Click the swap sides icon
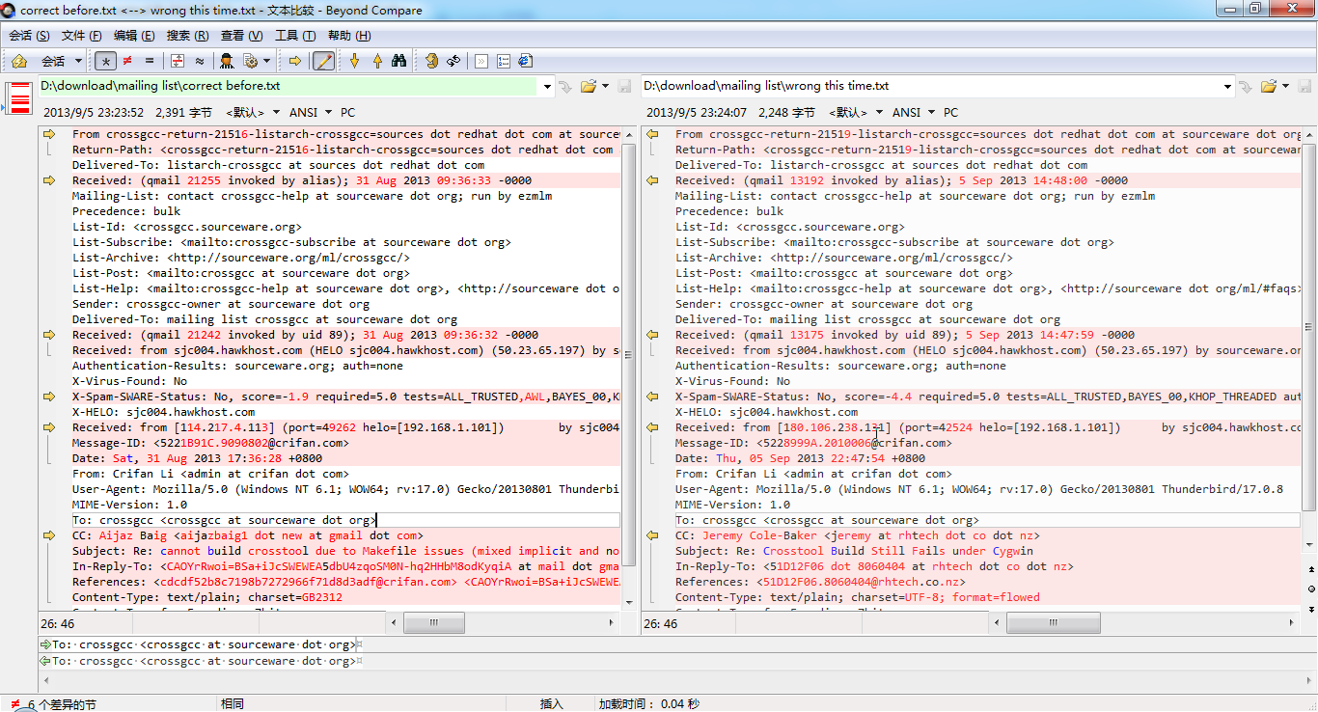 (452, 61)
